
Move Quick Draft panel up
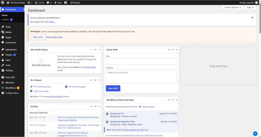[x=169, y=50]
